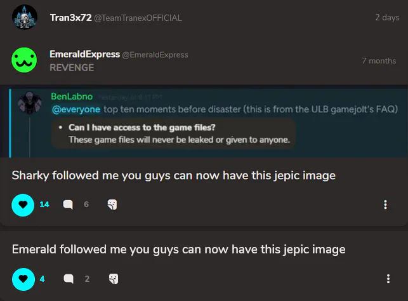Open comments icon on the Sharky post
Viewport: 408px width, 301px height.
click(68, 204)
